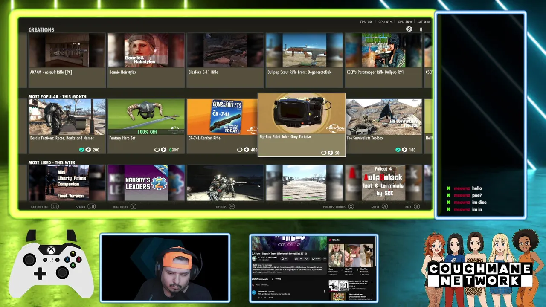Click the Select A button icon
546x307 pixels.
(x=385, y=206)
